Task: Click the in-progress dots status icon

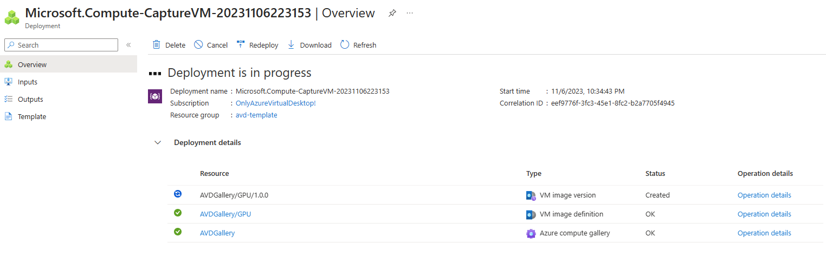Action: tap(155, 73)
